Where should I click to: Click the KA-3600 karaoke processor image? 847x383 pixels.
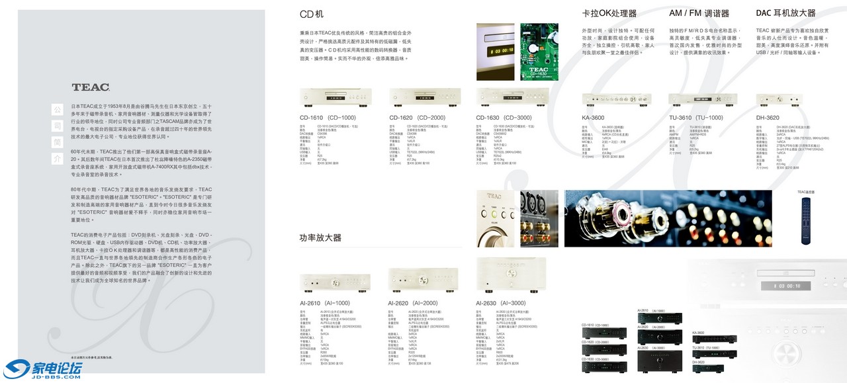click(x=615, y=100)
